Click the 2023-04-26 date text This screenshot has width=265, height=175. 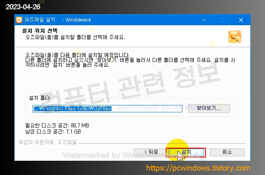23,7
